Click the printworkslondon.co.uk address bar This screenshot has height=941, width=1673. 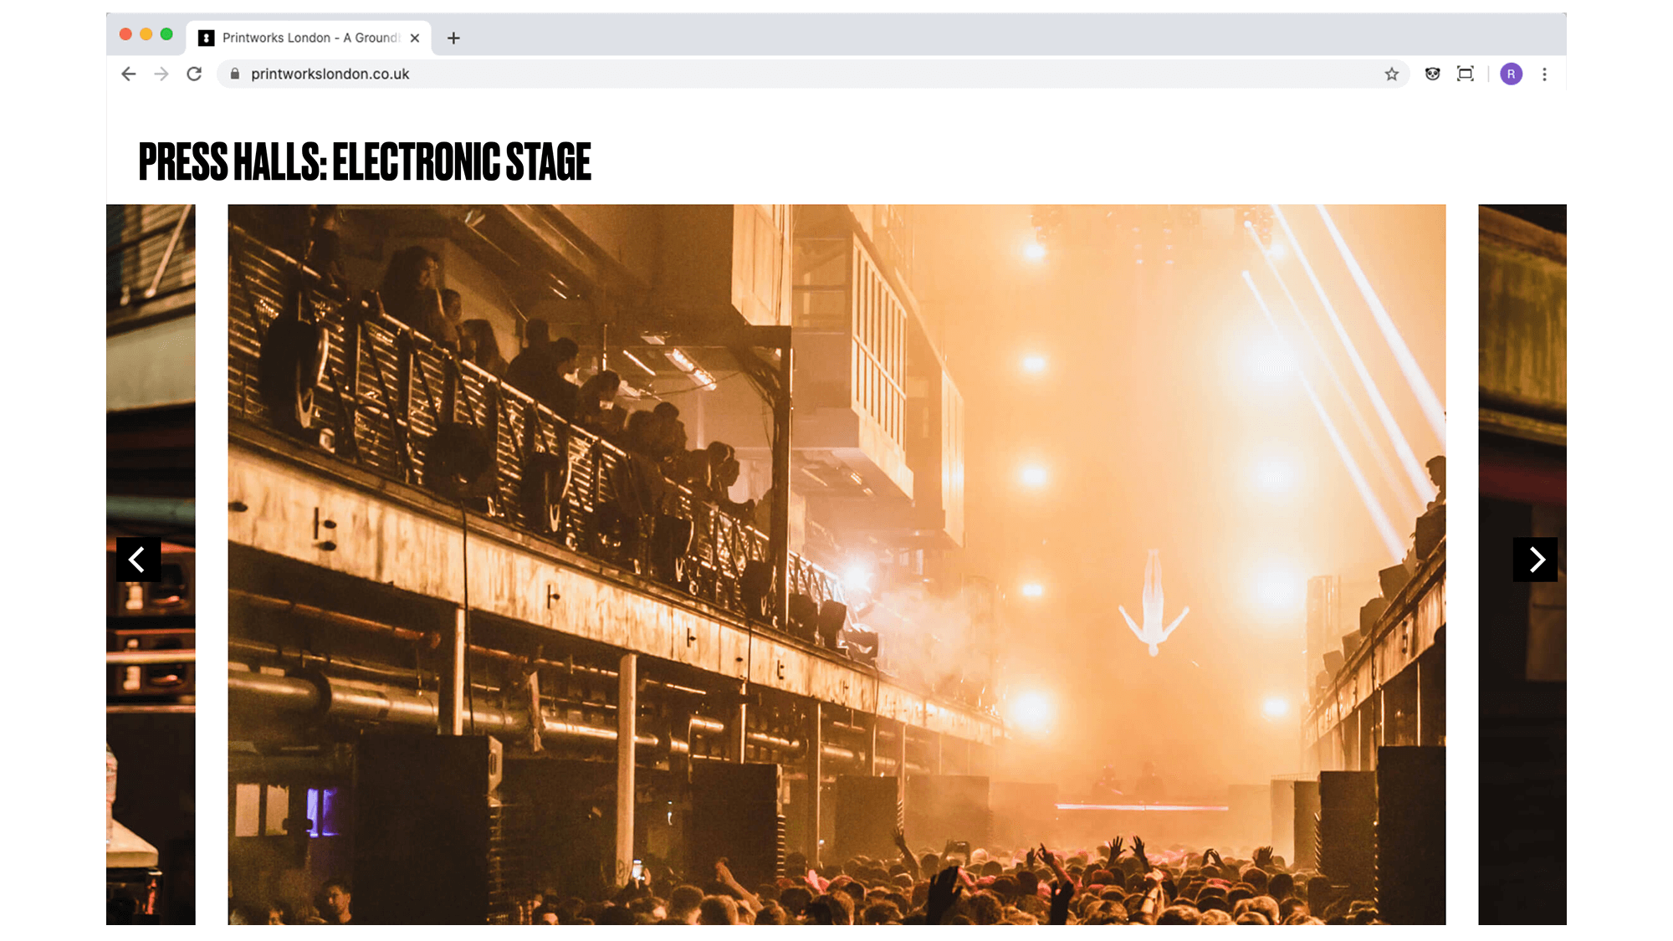click(x=811, y=74)
